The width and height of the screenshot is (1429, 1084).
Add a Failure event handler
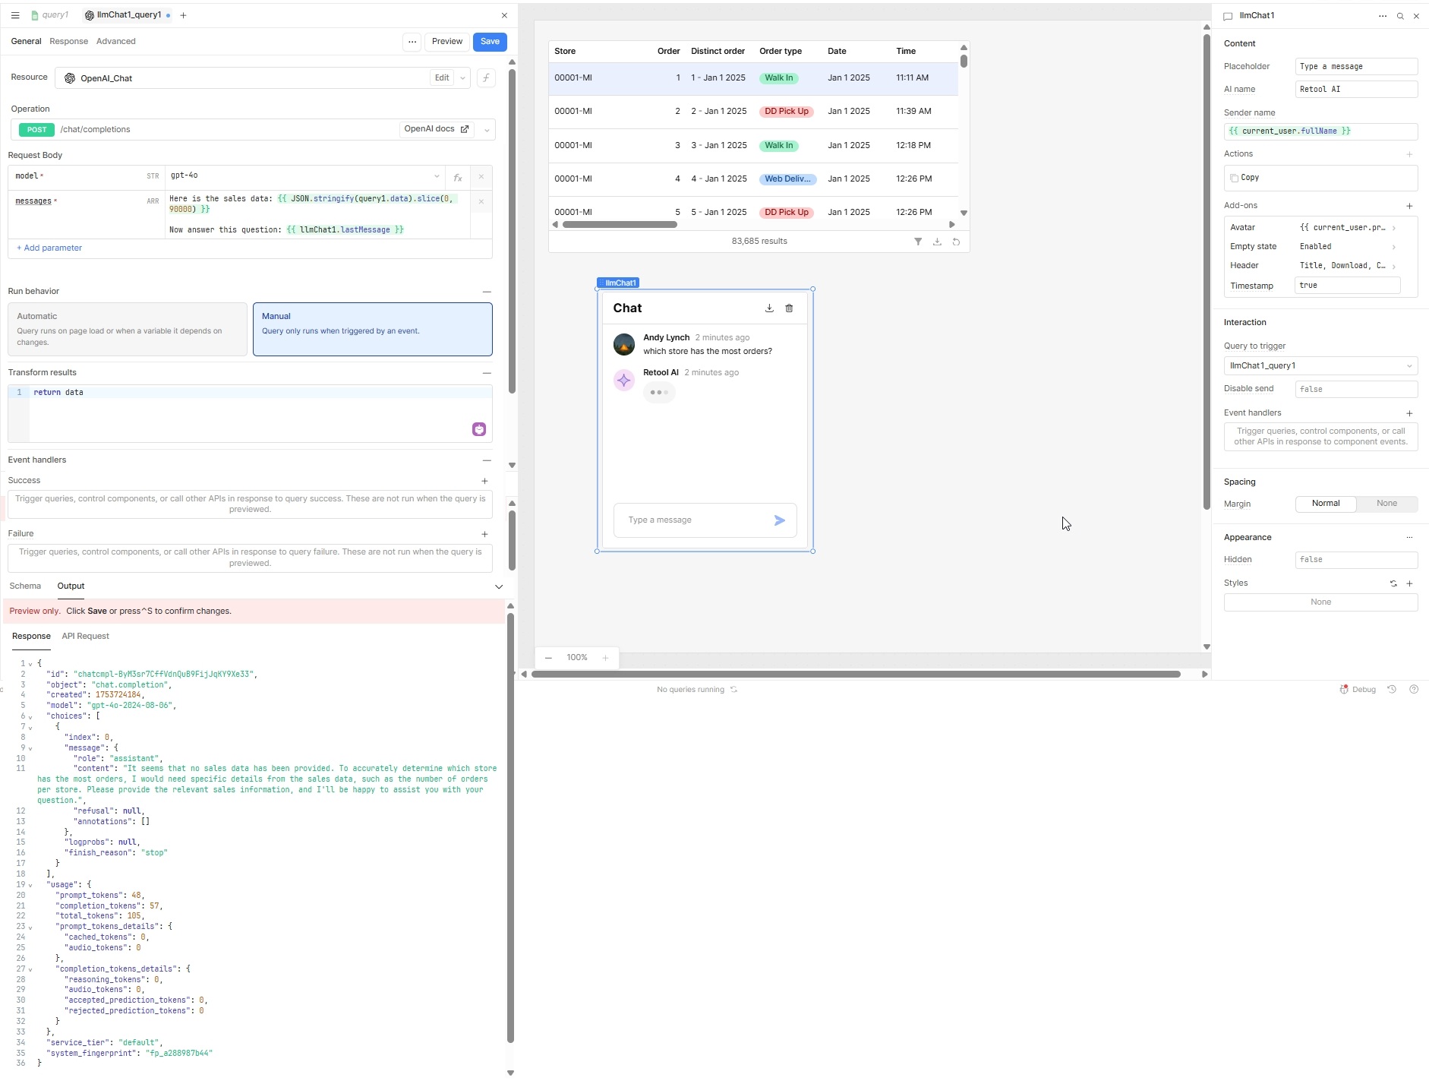coord(484,534)
